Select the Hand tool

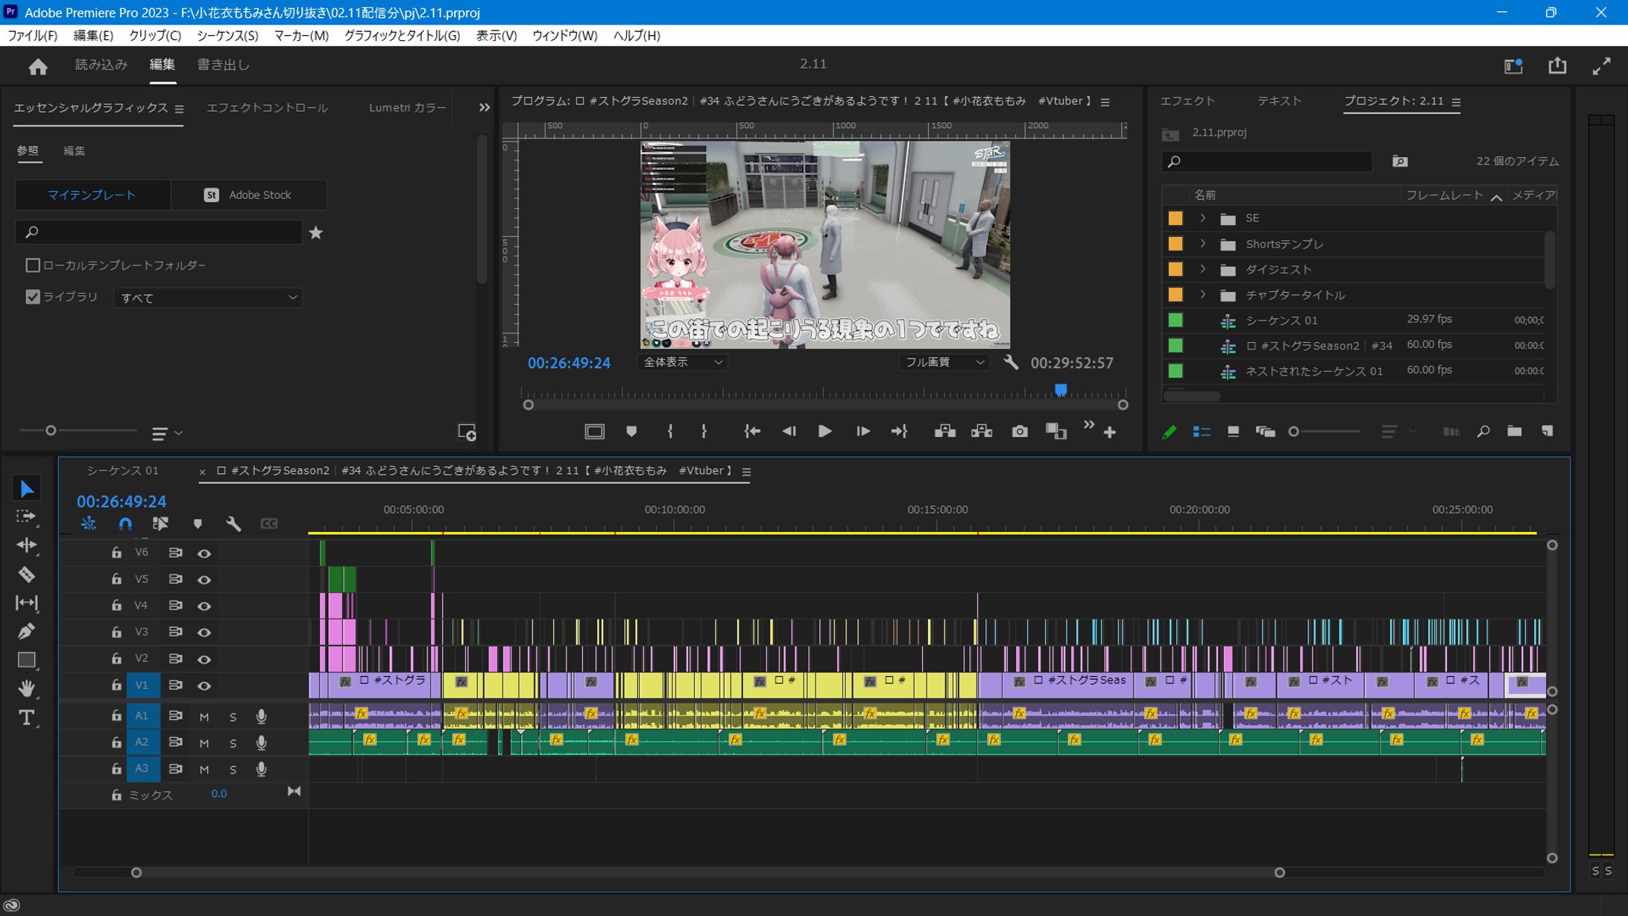pos(26,688)
